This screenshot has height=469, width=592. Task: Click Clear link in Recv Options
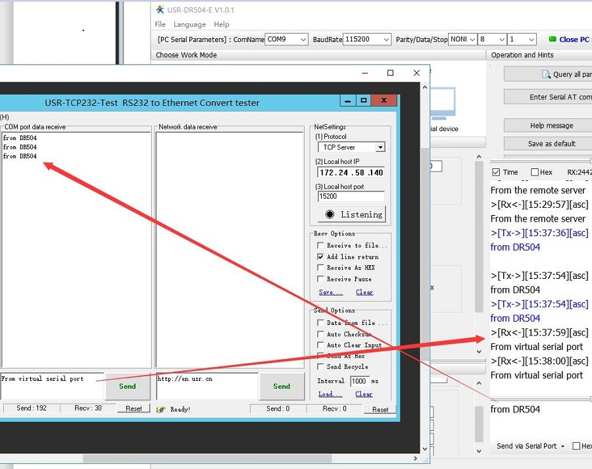tap(364, 292)
